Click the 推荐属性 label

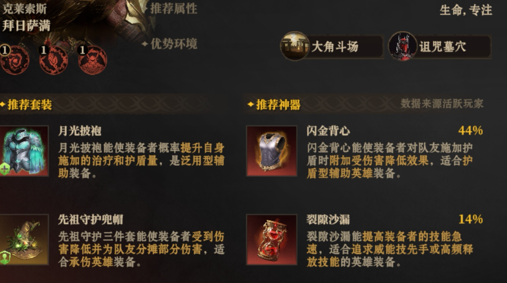coord(173,8)
